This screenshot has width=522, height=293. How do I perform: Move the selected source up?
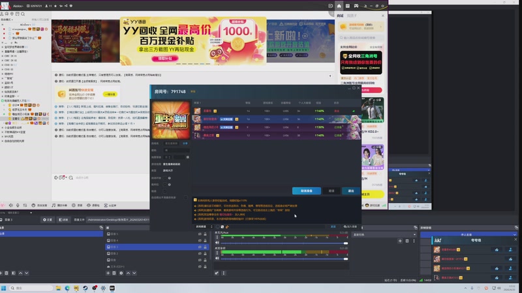click(128, 273)
